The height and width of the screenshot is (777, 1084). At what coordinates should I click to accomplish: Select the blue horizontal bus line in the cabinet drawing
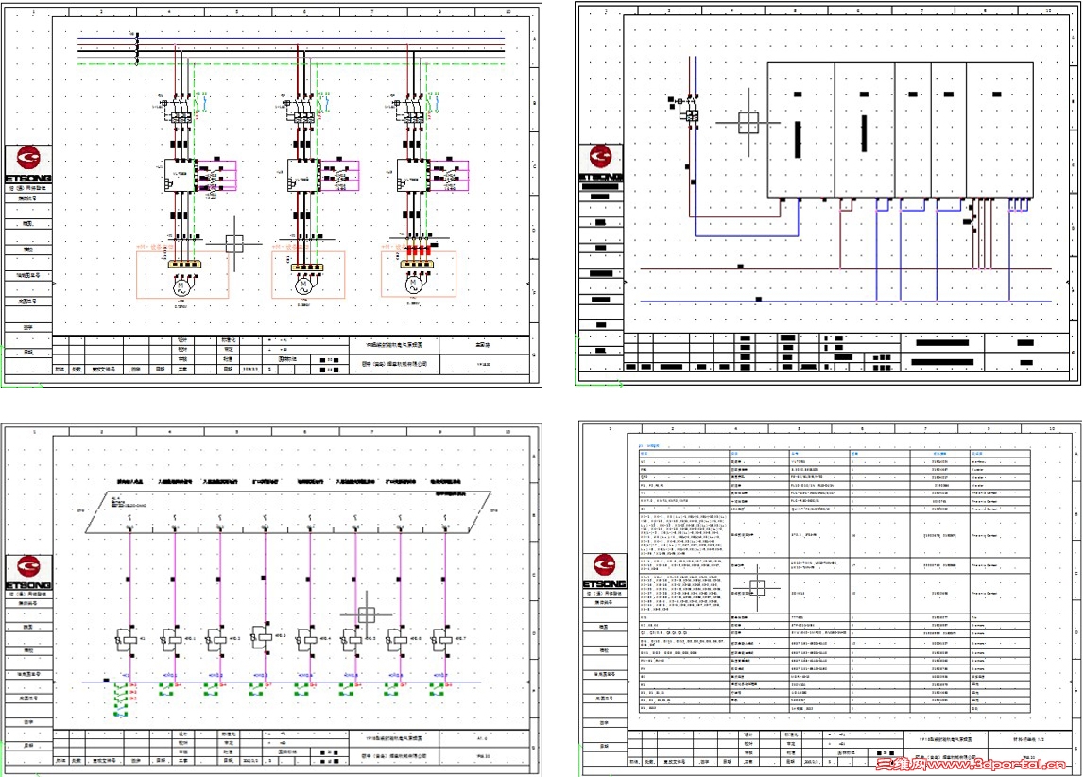tap(845, 302)
